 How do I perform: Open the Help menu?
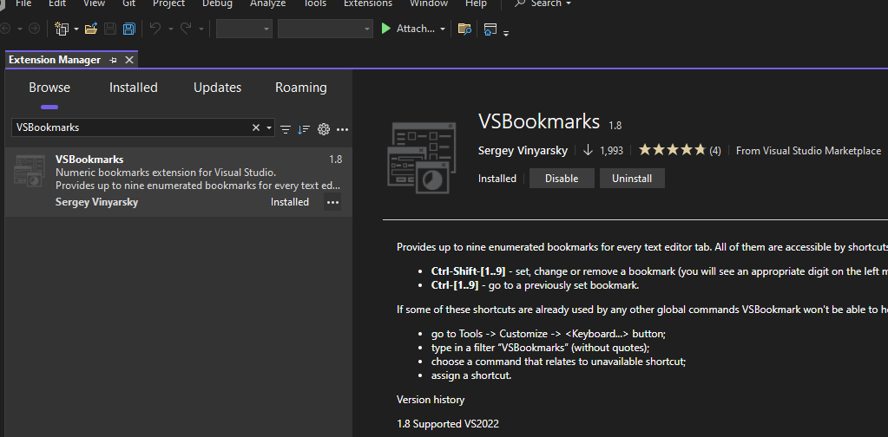click(476, 3)
